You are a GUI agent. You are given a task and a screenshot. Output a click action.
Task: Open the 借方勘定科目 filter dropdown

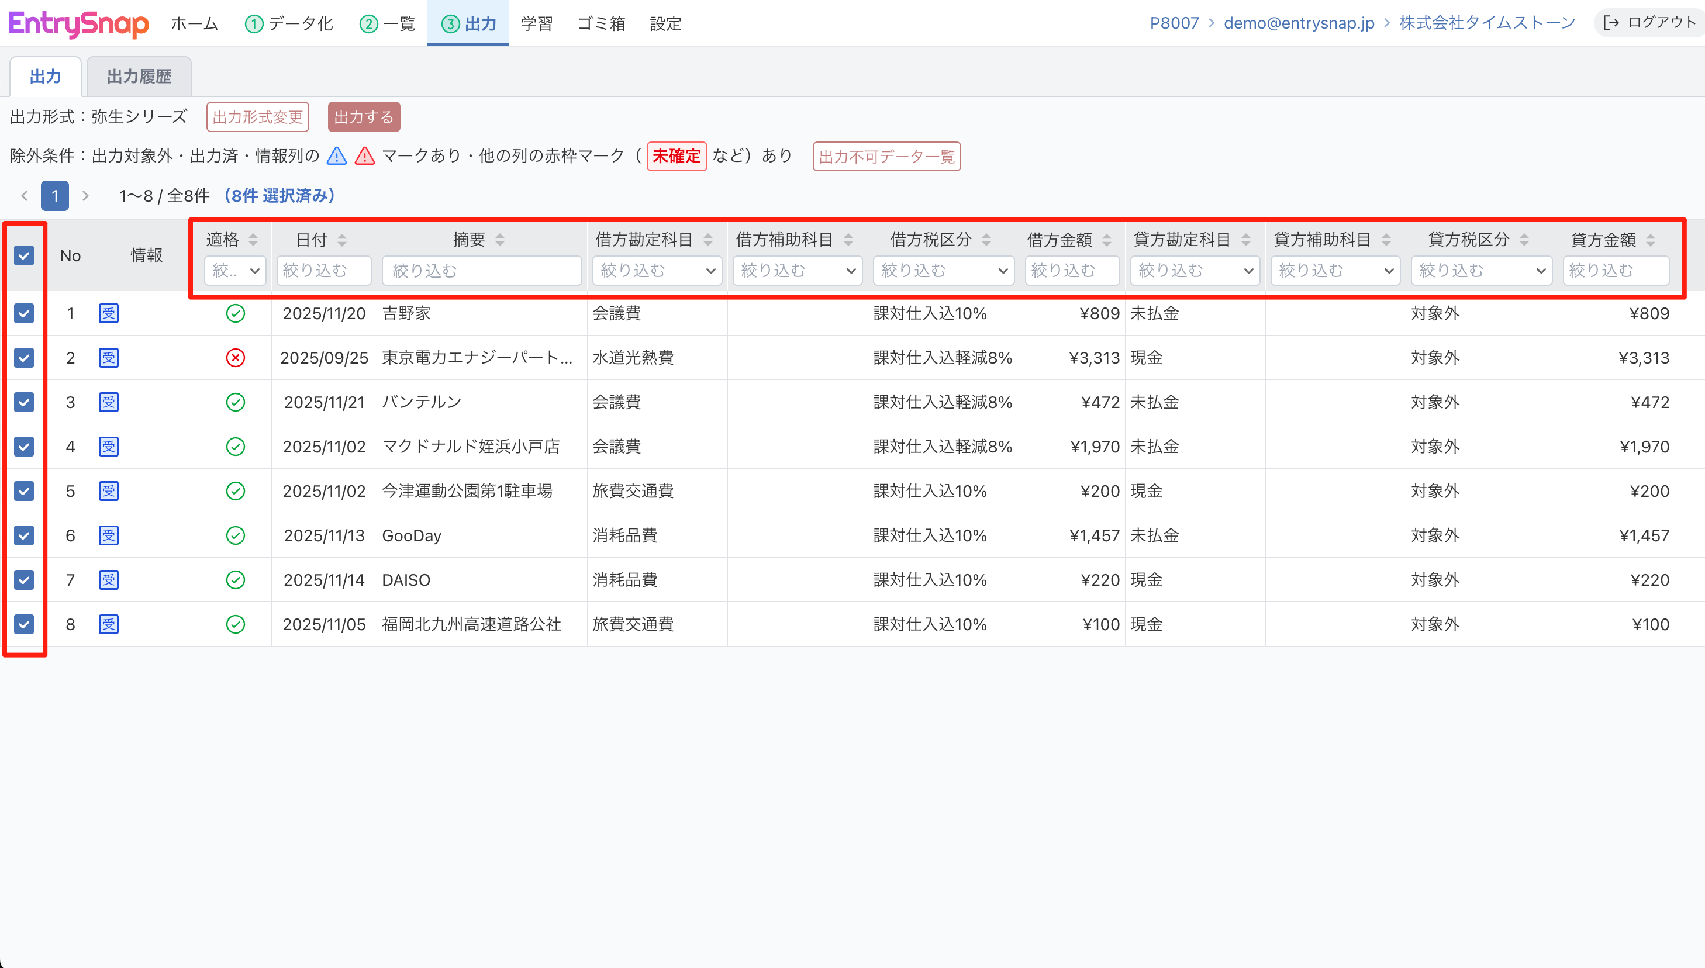coord(657,271)
